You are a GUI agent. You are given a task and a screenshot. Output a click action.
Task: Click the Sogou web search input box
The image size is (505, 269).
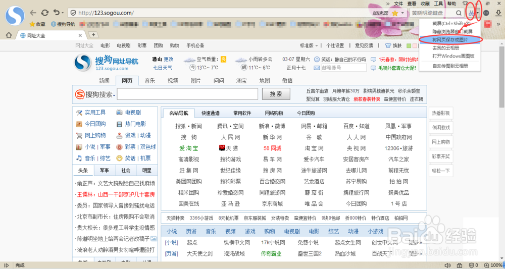click(187, 94)
